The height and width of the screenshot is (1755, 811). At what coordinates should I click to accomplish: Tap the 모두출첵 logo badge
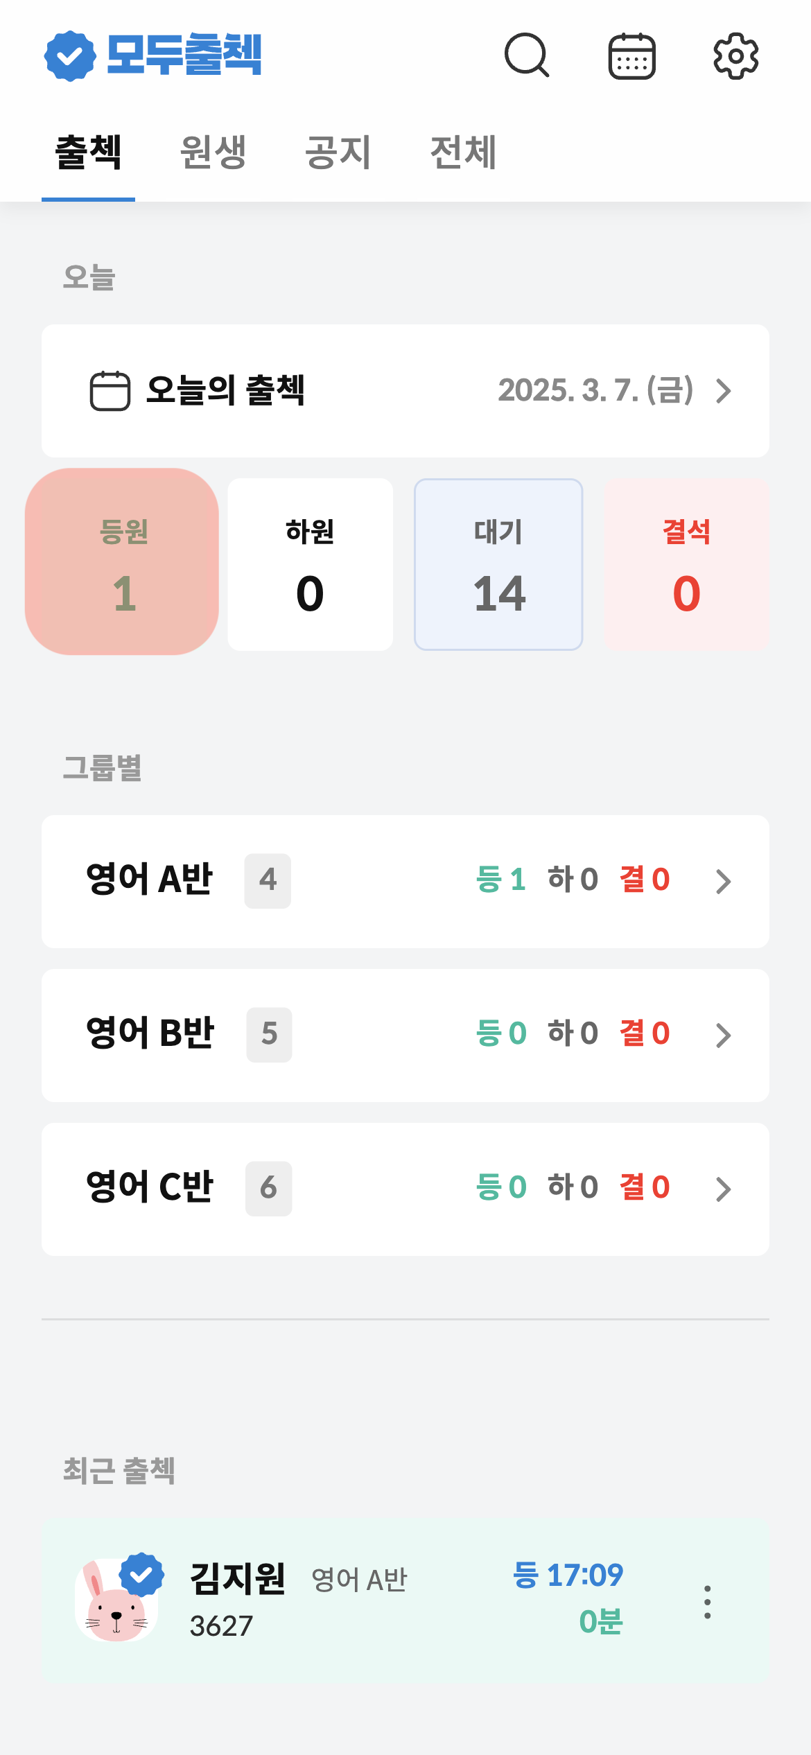point(70,56)
